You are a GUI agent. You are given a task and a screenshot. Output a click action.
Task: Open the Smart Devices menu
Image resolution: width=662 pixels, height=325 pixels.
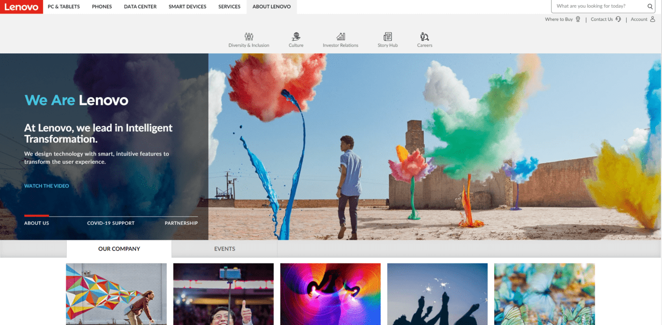187,7
